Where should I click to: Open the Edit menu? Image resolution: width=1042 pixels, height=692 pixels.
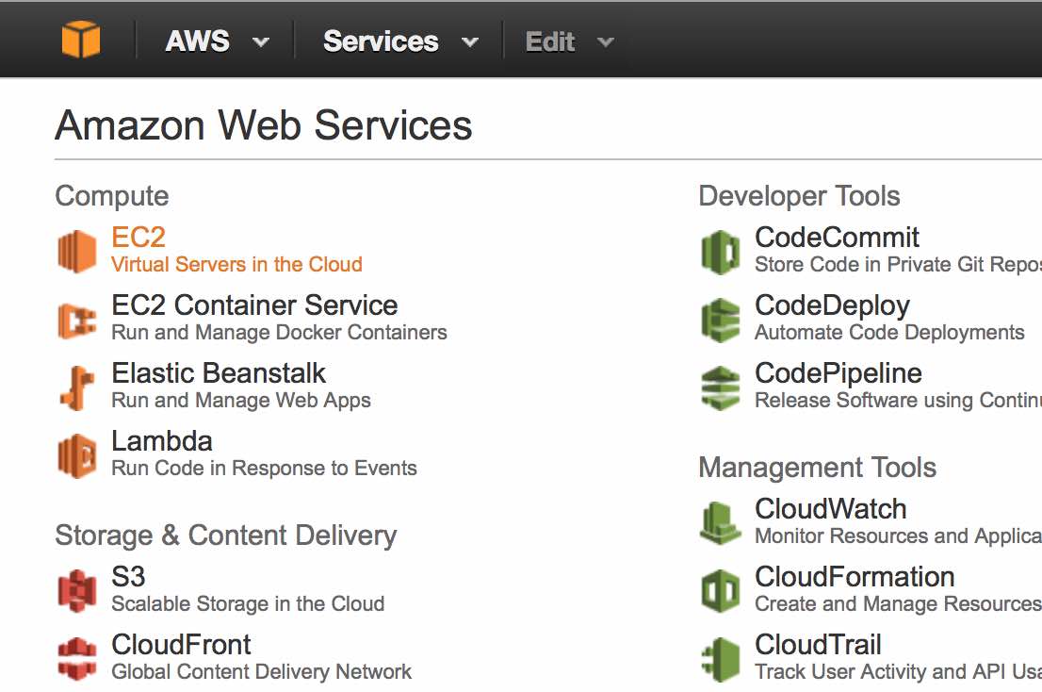tap(550, 41)
